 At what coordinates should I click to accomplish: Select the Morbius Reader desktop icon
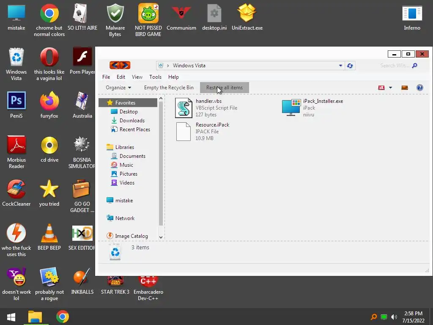16,152
